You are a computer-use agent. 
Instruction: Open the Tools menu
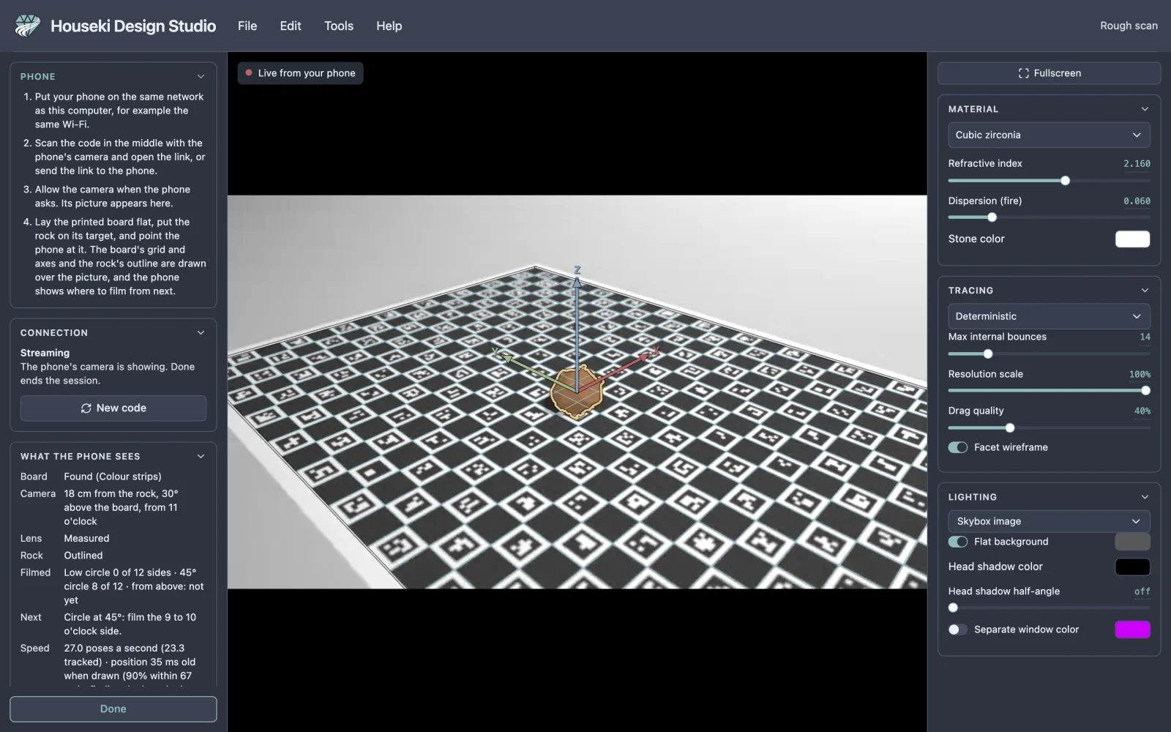pyautogui.click(x=339, y=26)
